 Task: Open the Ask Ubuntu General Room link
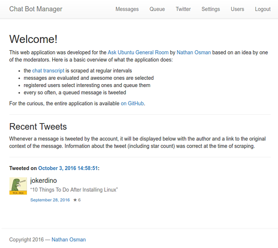138,52
